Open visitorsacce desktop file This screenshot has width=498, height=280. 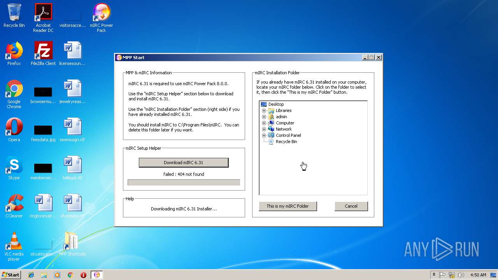coord(72,18)
